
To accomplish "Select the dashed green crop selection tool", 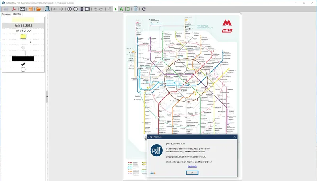I will 127,9.
